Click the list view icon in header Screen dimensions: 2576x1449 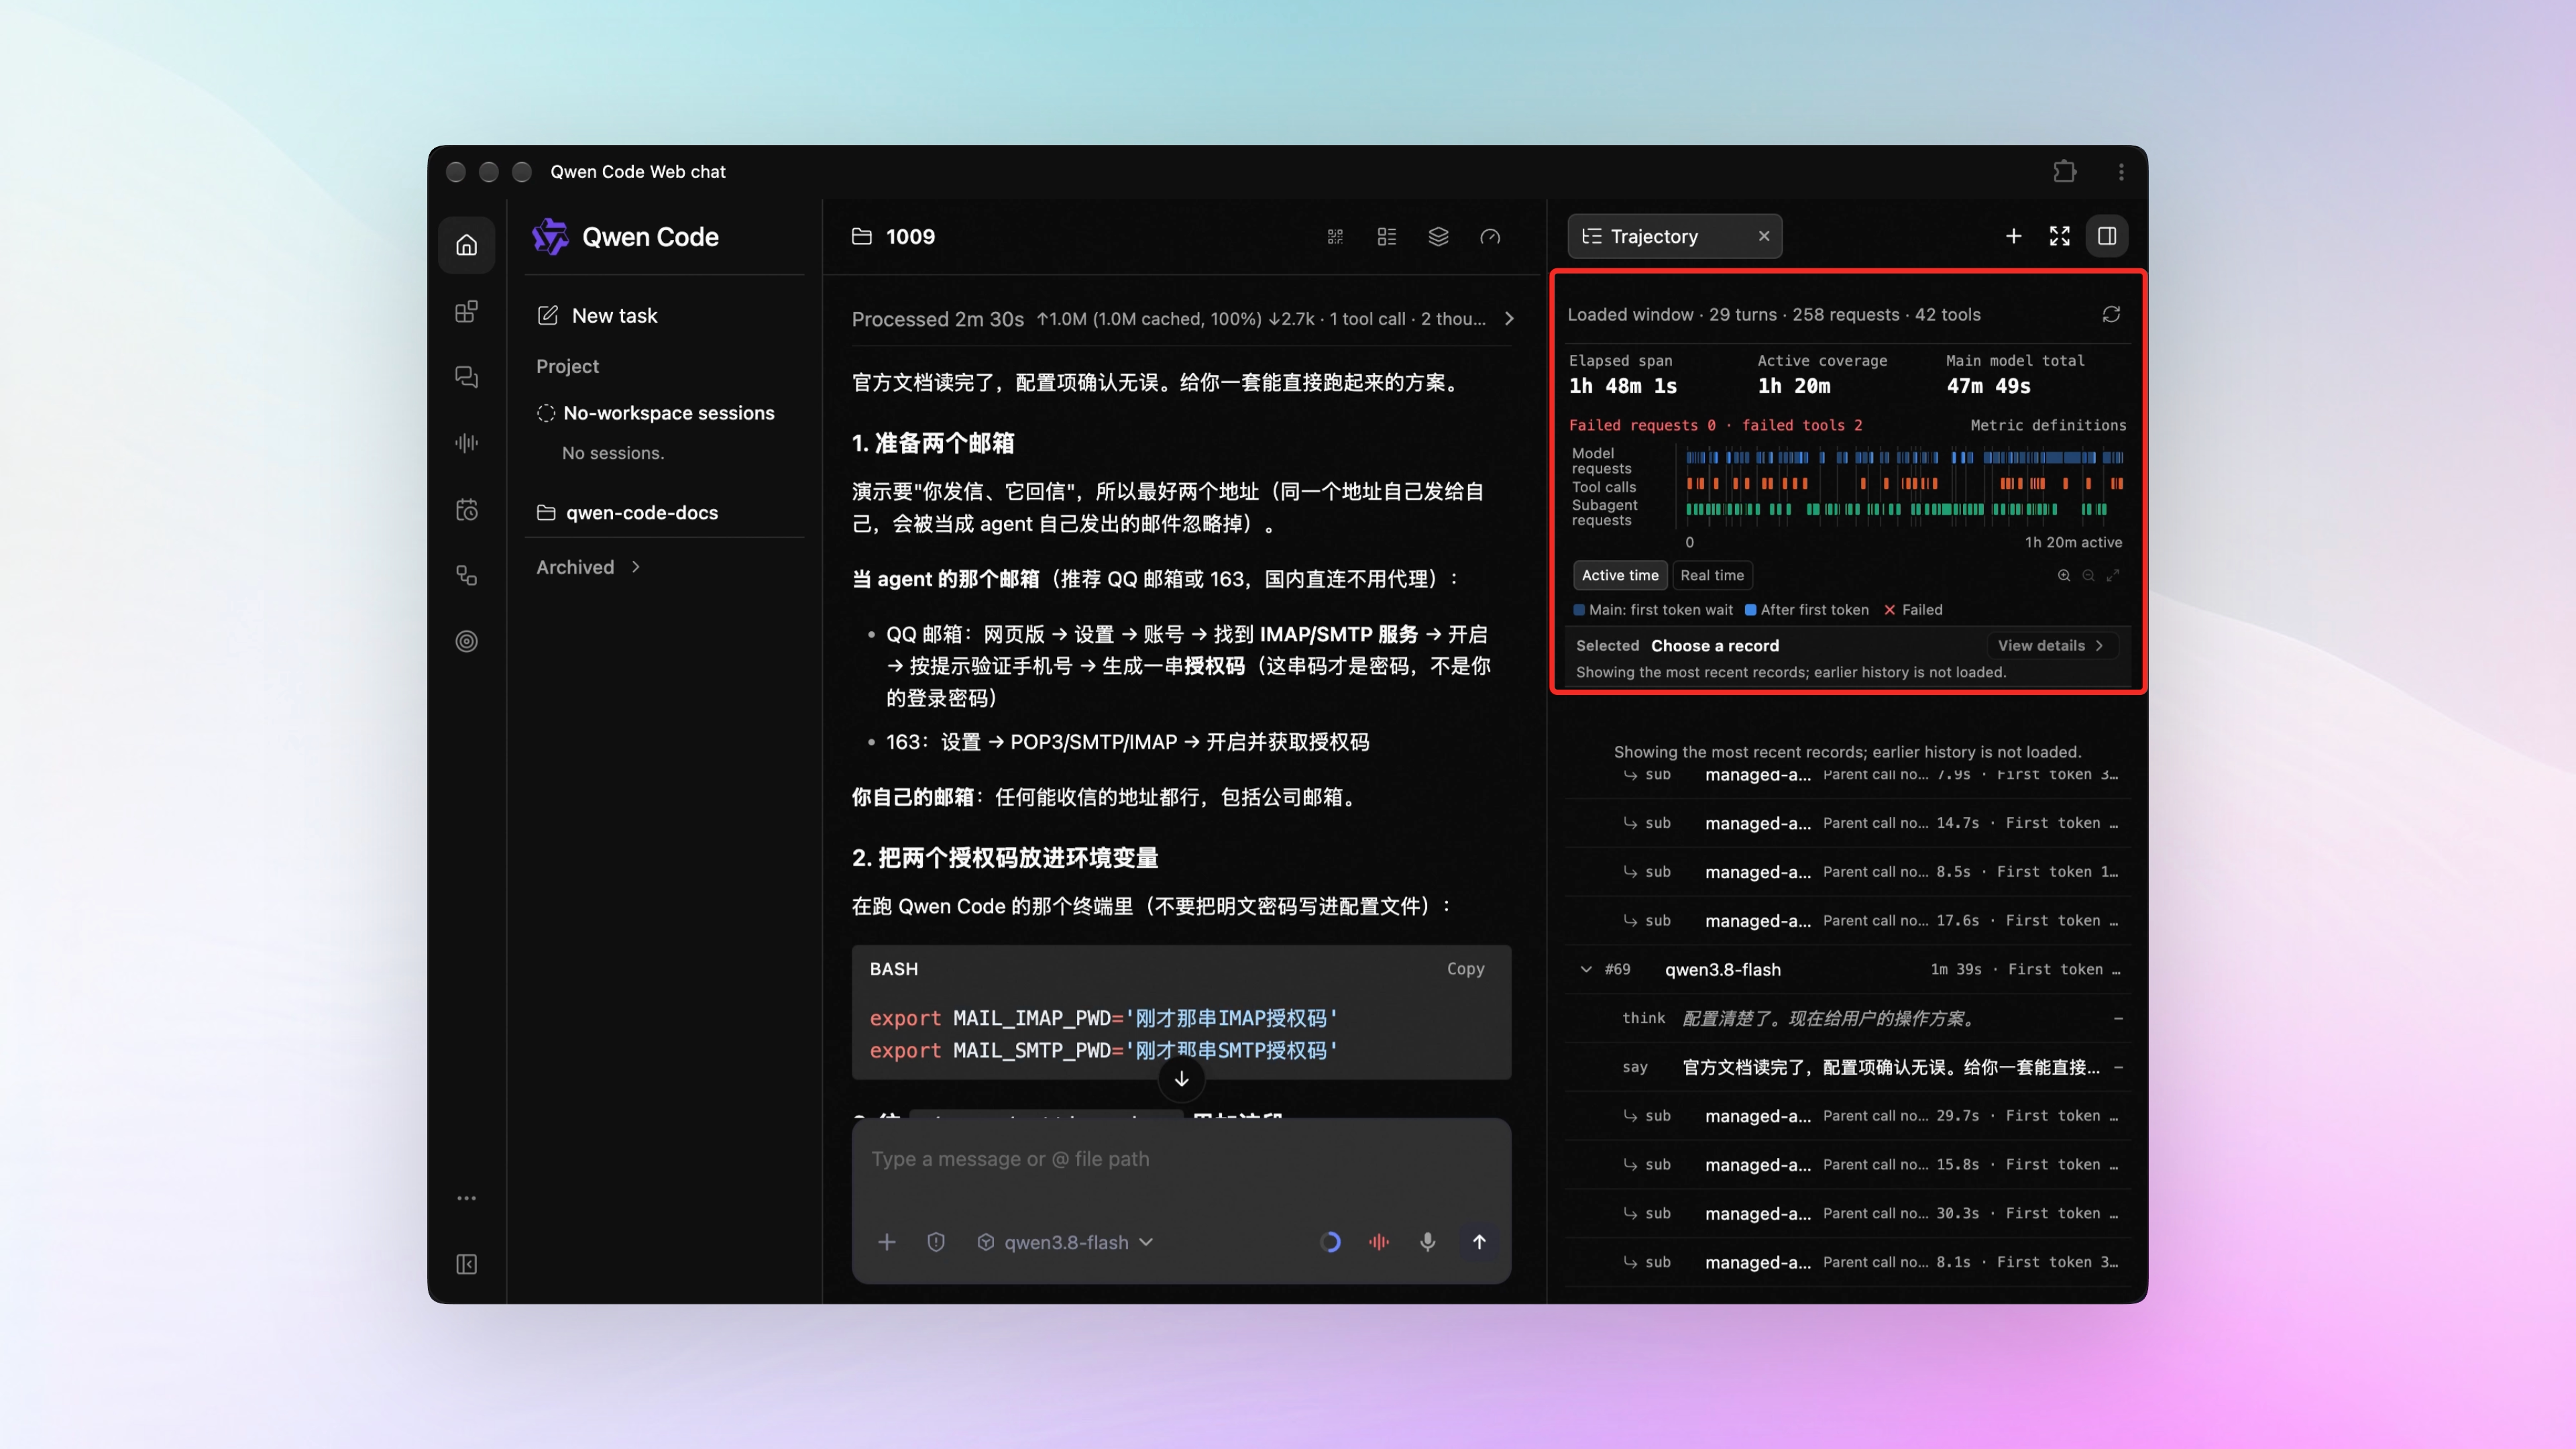1386,237
